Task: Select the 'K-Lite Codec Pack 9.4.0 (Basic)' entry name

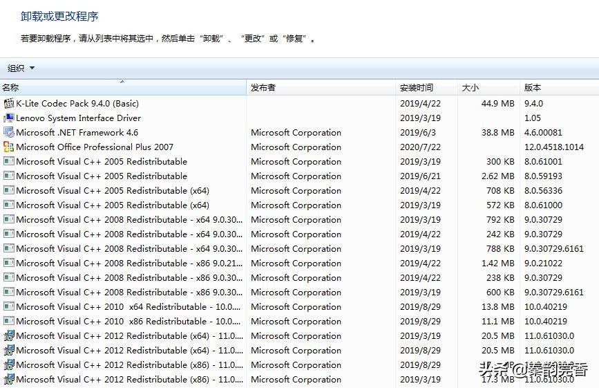Action: click(77, 103)
